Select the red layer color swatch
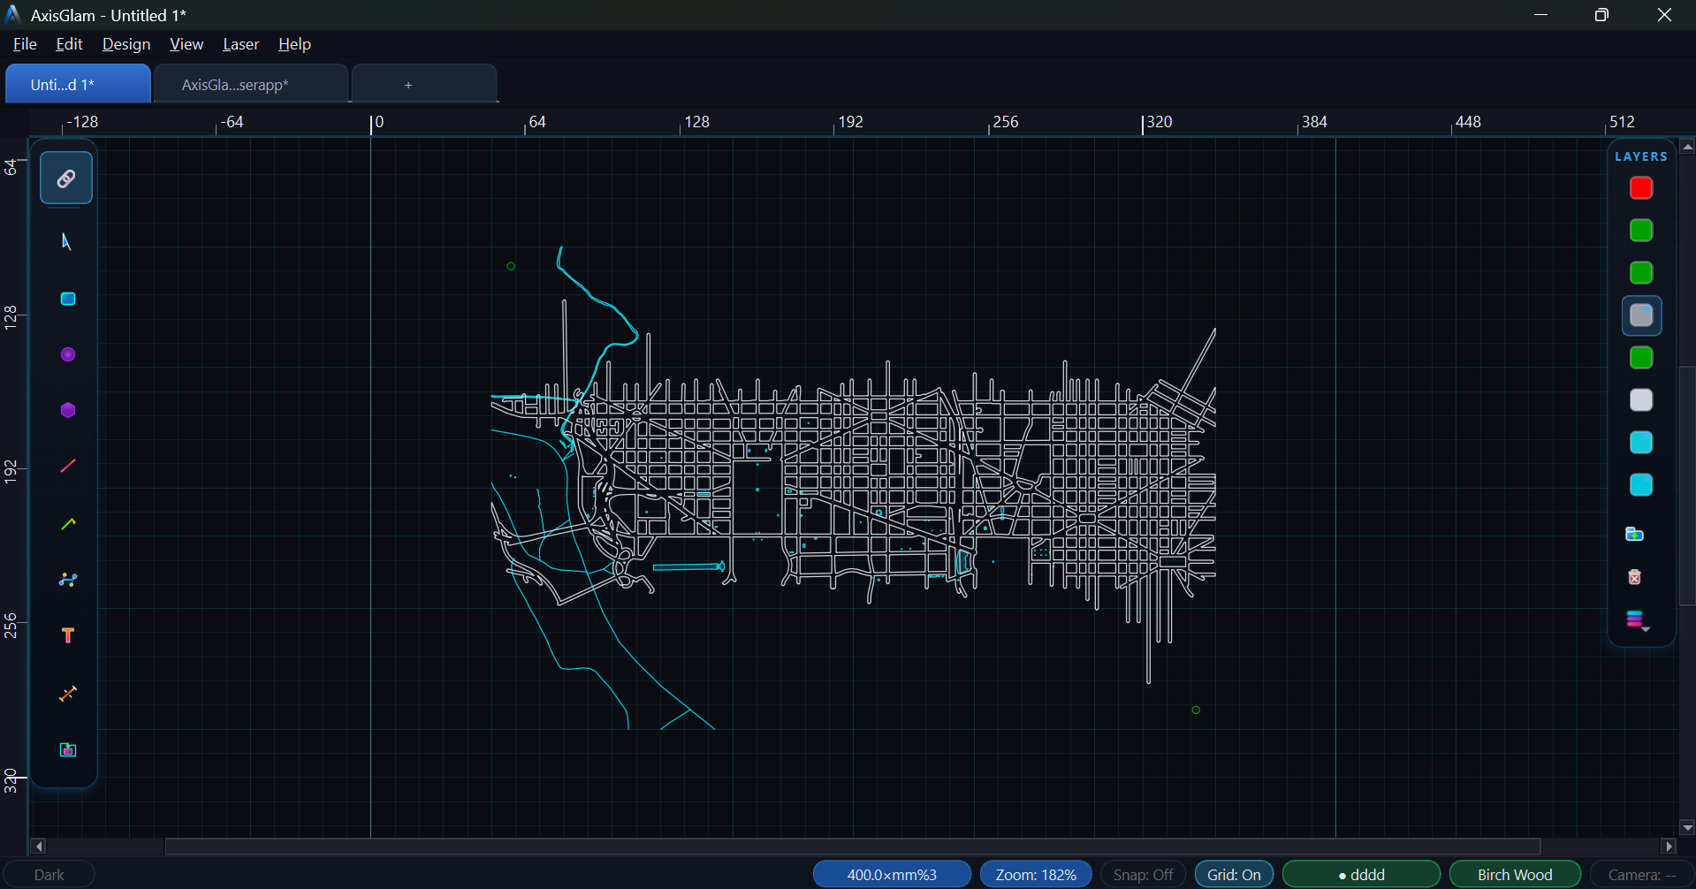 [1640, 187]
